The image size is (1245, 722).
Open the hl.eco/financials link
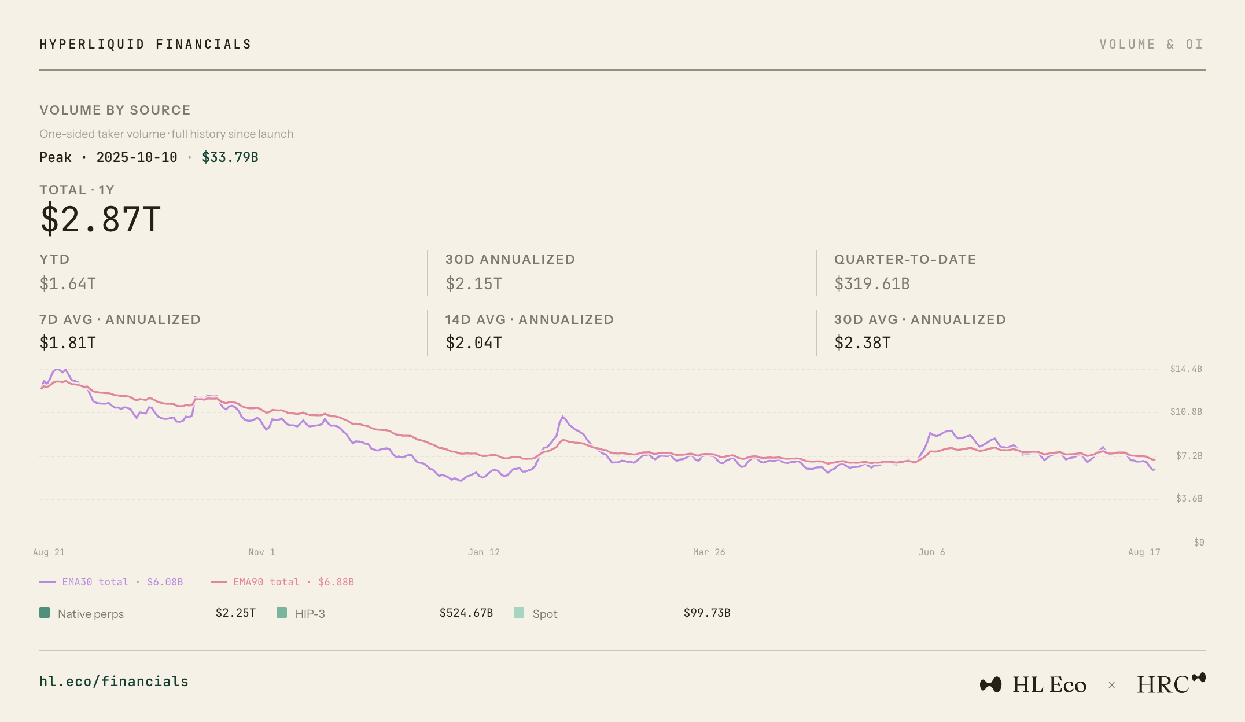pyautogui.click(x=114, y=682)
